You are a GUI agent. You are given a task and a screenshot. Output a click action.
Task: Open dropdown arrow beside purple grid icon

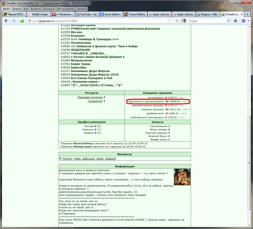249,21
